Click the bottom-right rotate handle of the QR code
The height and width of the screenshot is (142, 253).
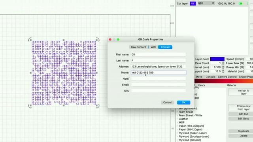point(98,106)
